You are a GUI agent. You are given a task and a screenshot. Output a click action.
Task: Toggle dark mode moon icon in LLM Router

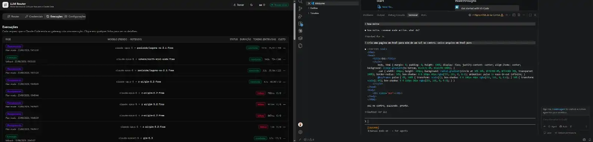(251, 5)
